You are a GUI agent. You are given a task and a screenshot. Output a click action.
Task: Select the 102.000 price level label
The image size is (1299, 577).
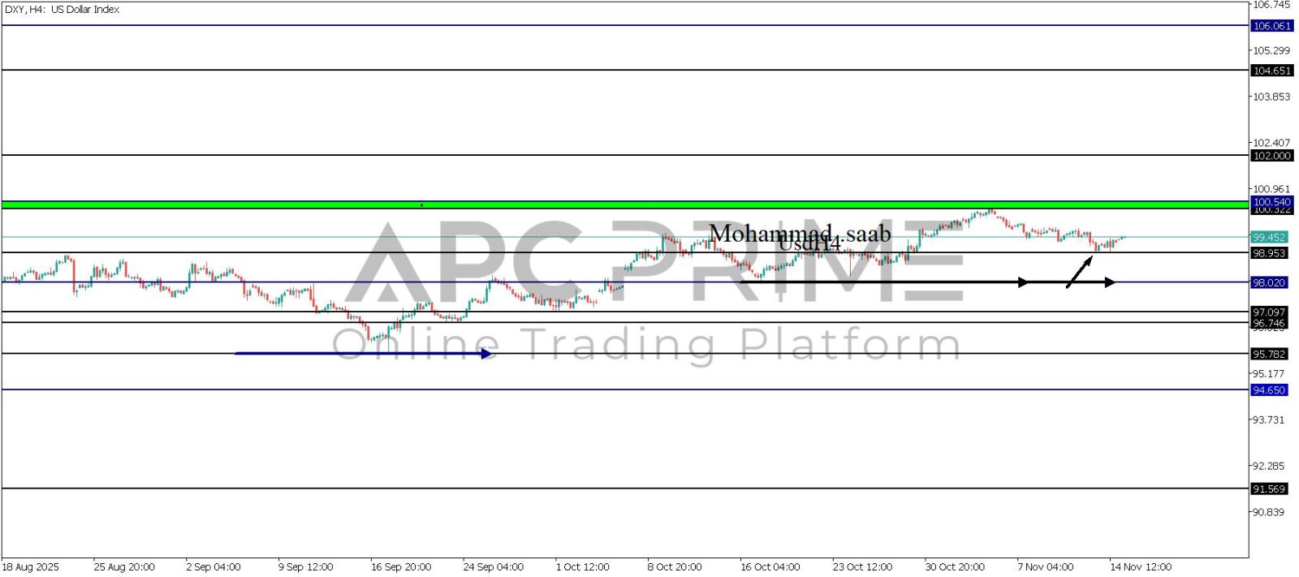[x=1271, y=156]
